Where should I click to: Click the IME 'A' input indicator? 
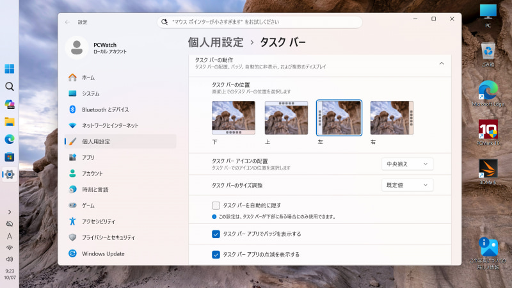coord(10,236)
